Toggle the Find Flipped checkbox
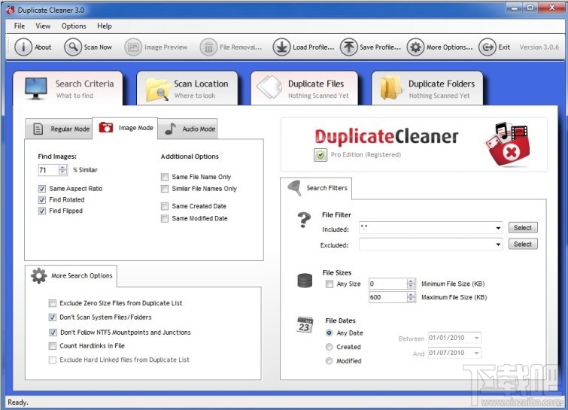568x410 pixels. click(42, 211)
